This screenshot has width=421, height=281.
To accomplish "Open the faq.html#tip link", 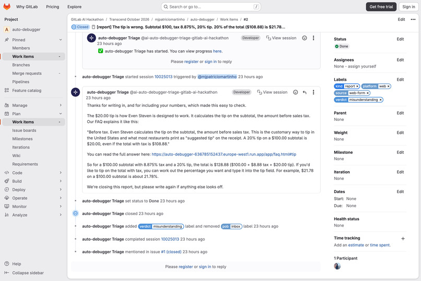I will point(224,154).
